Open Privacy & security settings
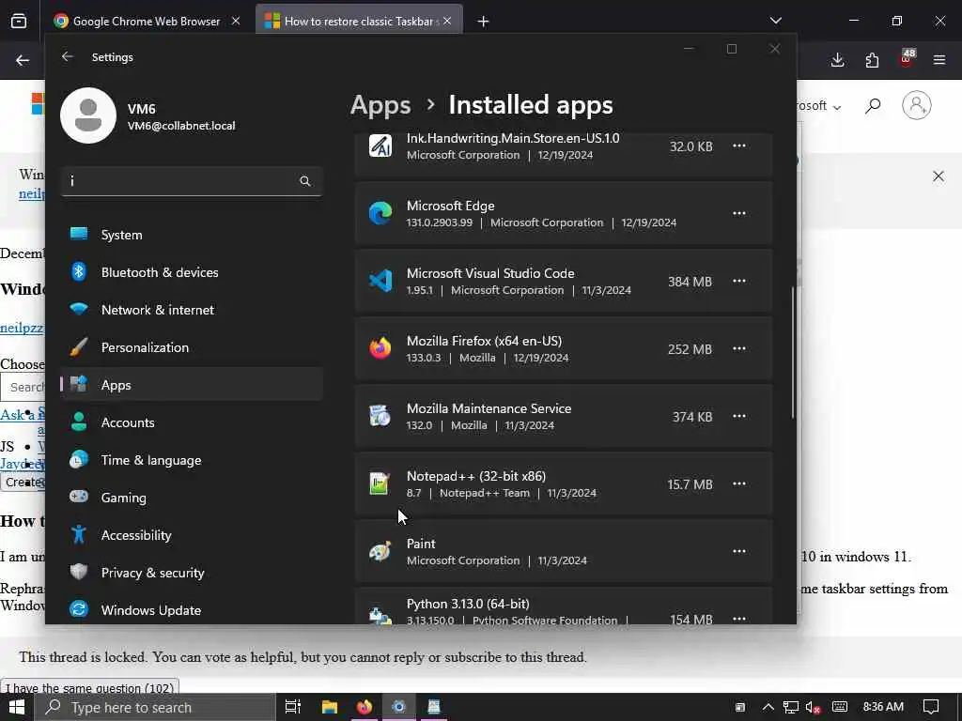 point(192,573)
